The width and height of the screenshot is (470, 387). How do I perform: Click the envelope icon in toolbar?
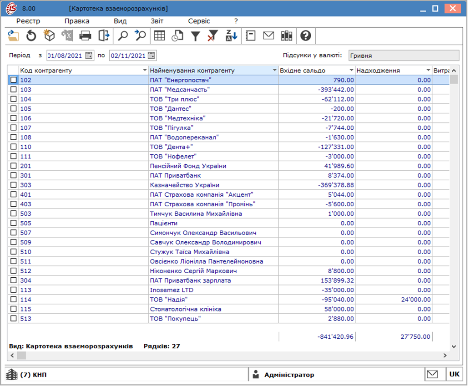click(x=268, y=36)
